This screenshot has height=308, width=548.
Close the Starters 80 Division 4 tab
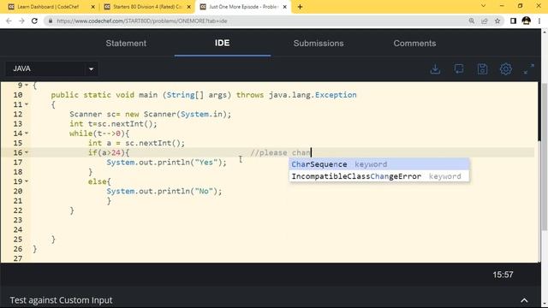(x=188, y=7)
